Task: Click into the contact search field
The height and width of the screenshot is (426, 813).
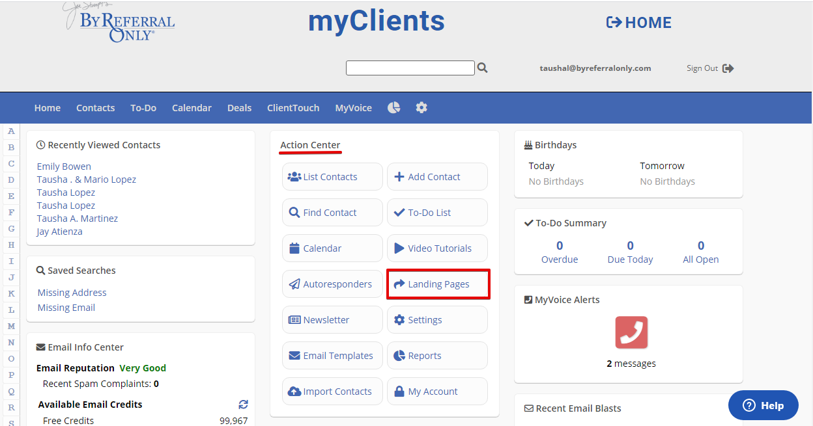Action: pos(410,68)
